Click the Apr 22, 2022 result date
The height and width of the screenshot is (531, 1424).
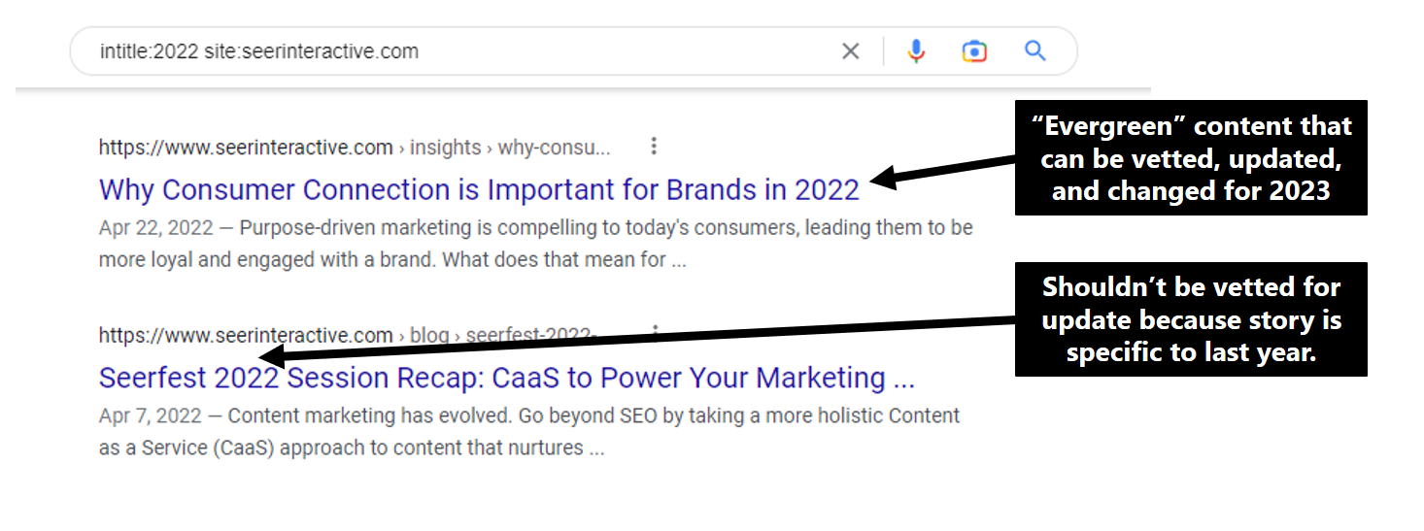tap(155, 228)
